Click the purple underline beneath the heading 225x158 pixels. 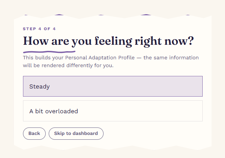click(x=49, y=52)
